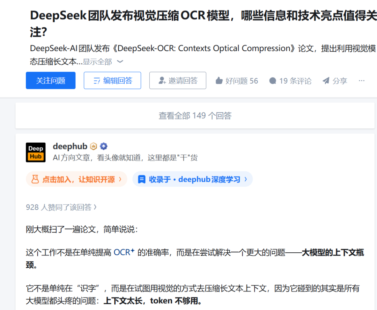Click the pencil icon inside 编辑回答 button

pos(97,81)
